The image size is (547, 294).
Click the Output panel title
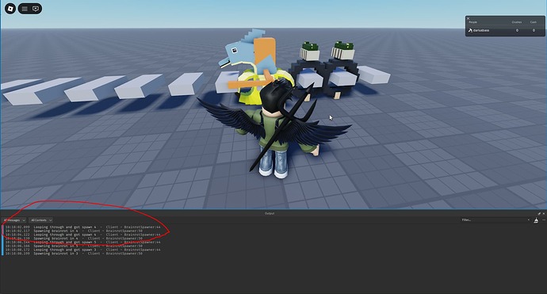(270, 213)
